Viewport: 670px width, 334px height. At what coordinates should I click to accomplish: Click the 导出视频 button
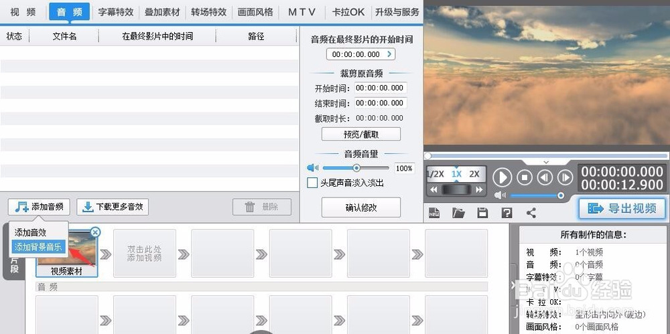pos(622,208)
